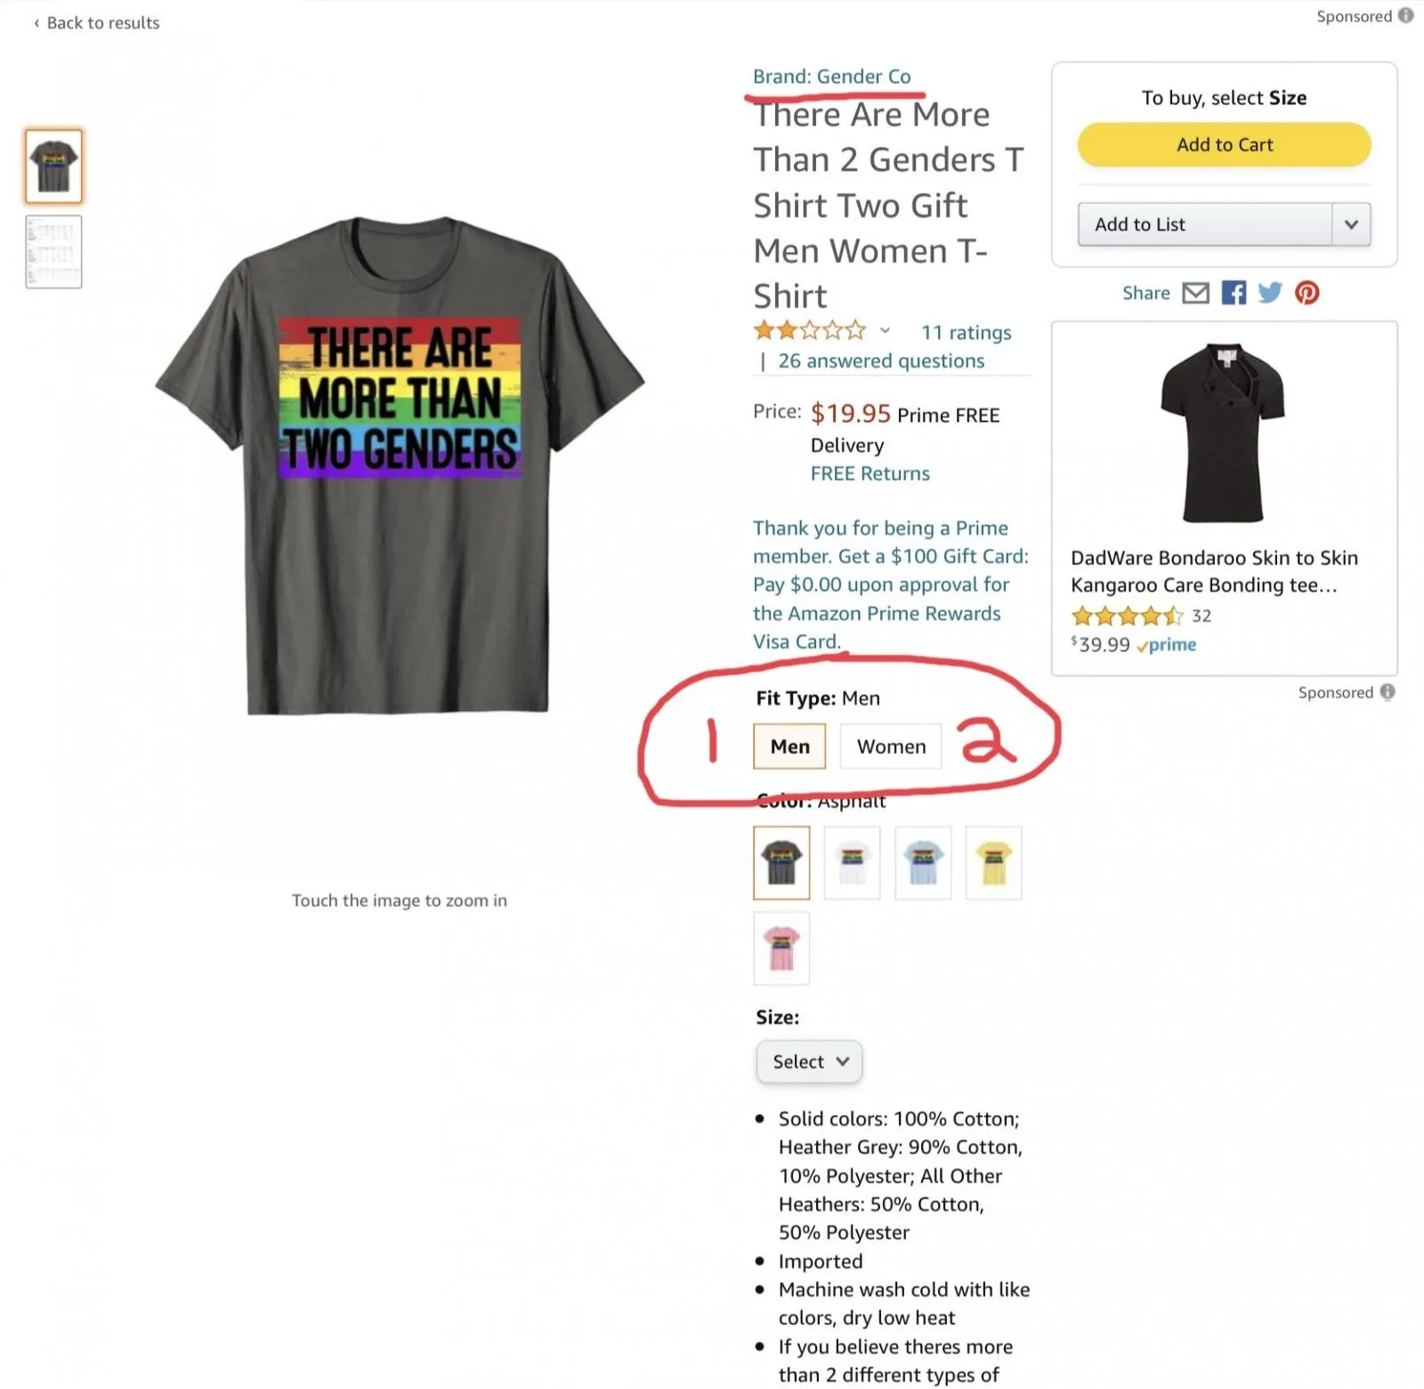
Task: Open the 26 answered questions link
Action: [881, 360]
